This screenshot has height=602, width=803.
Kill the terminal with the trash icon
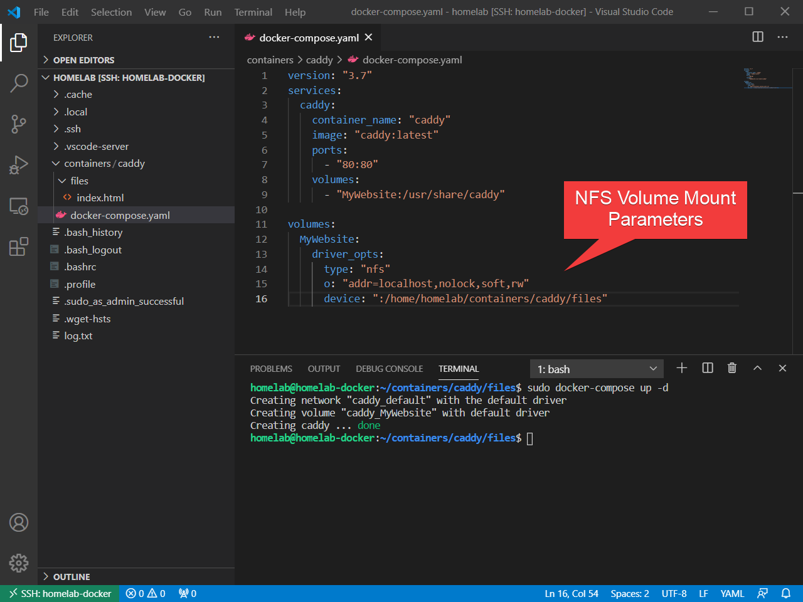click(732, 368)
